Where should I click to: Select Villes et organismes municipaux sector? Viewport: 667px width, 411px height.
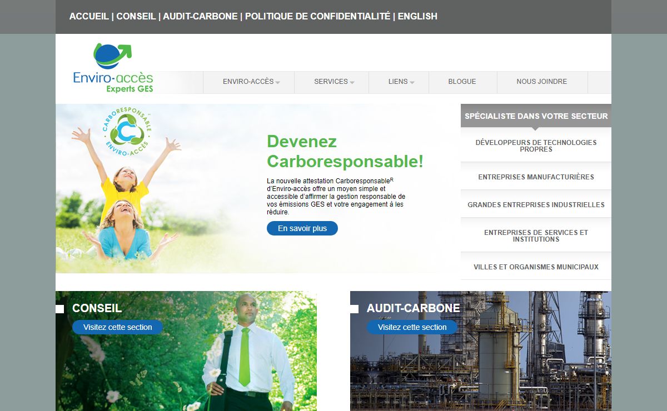coord(536,267)
